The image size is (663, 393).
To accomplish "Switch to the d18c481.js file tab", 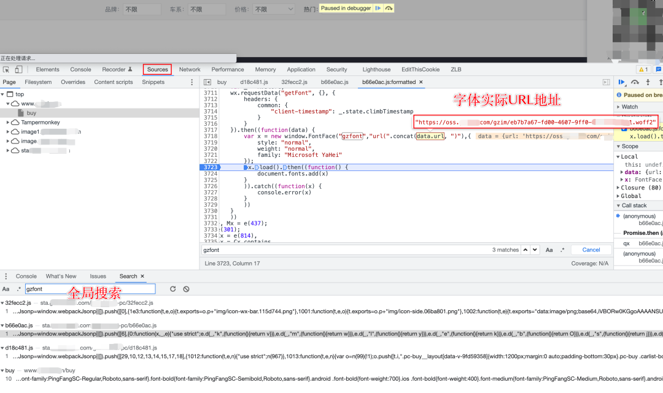I will pyautogui.click(x=254, y=82).
